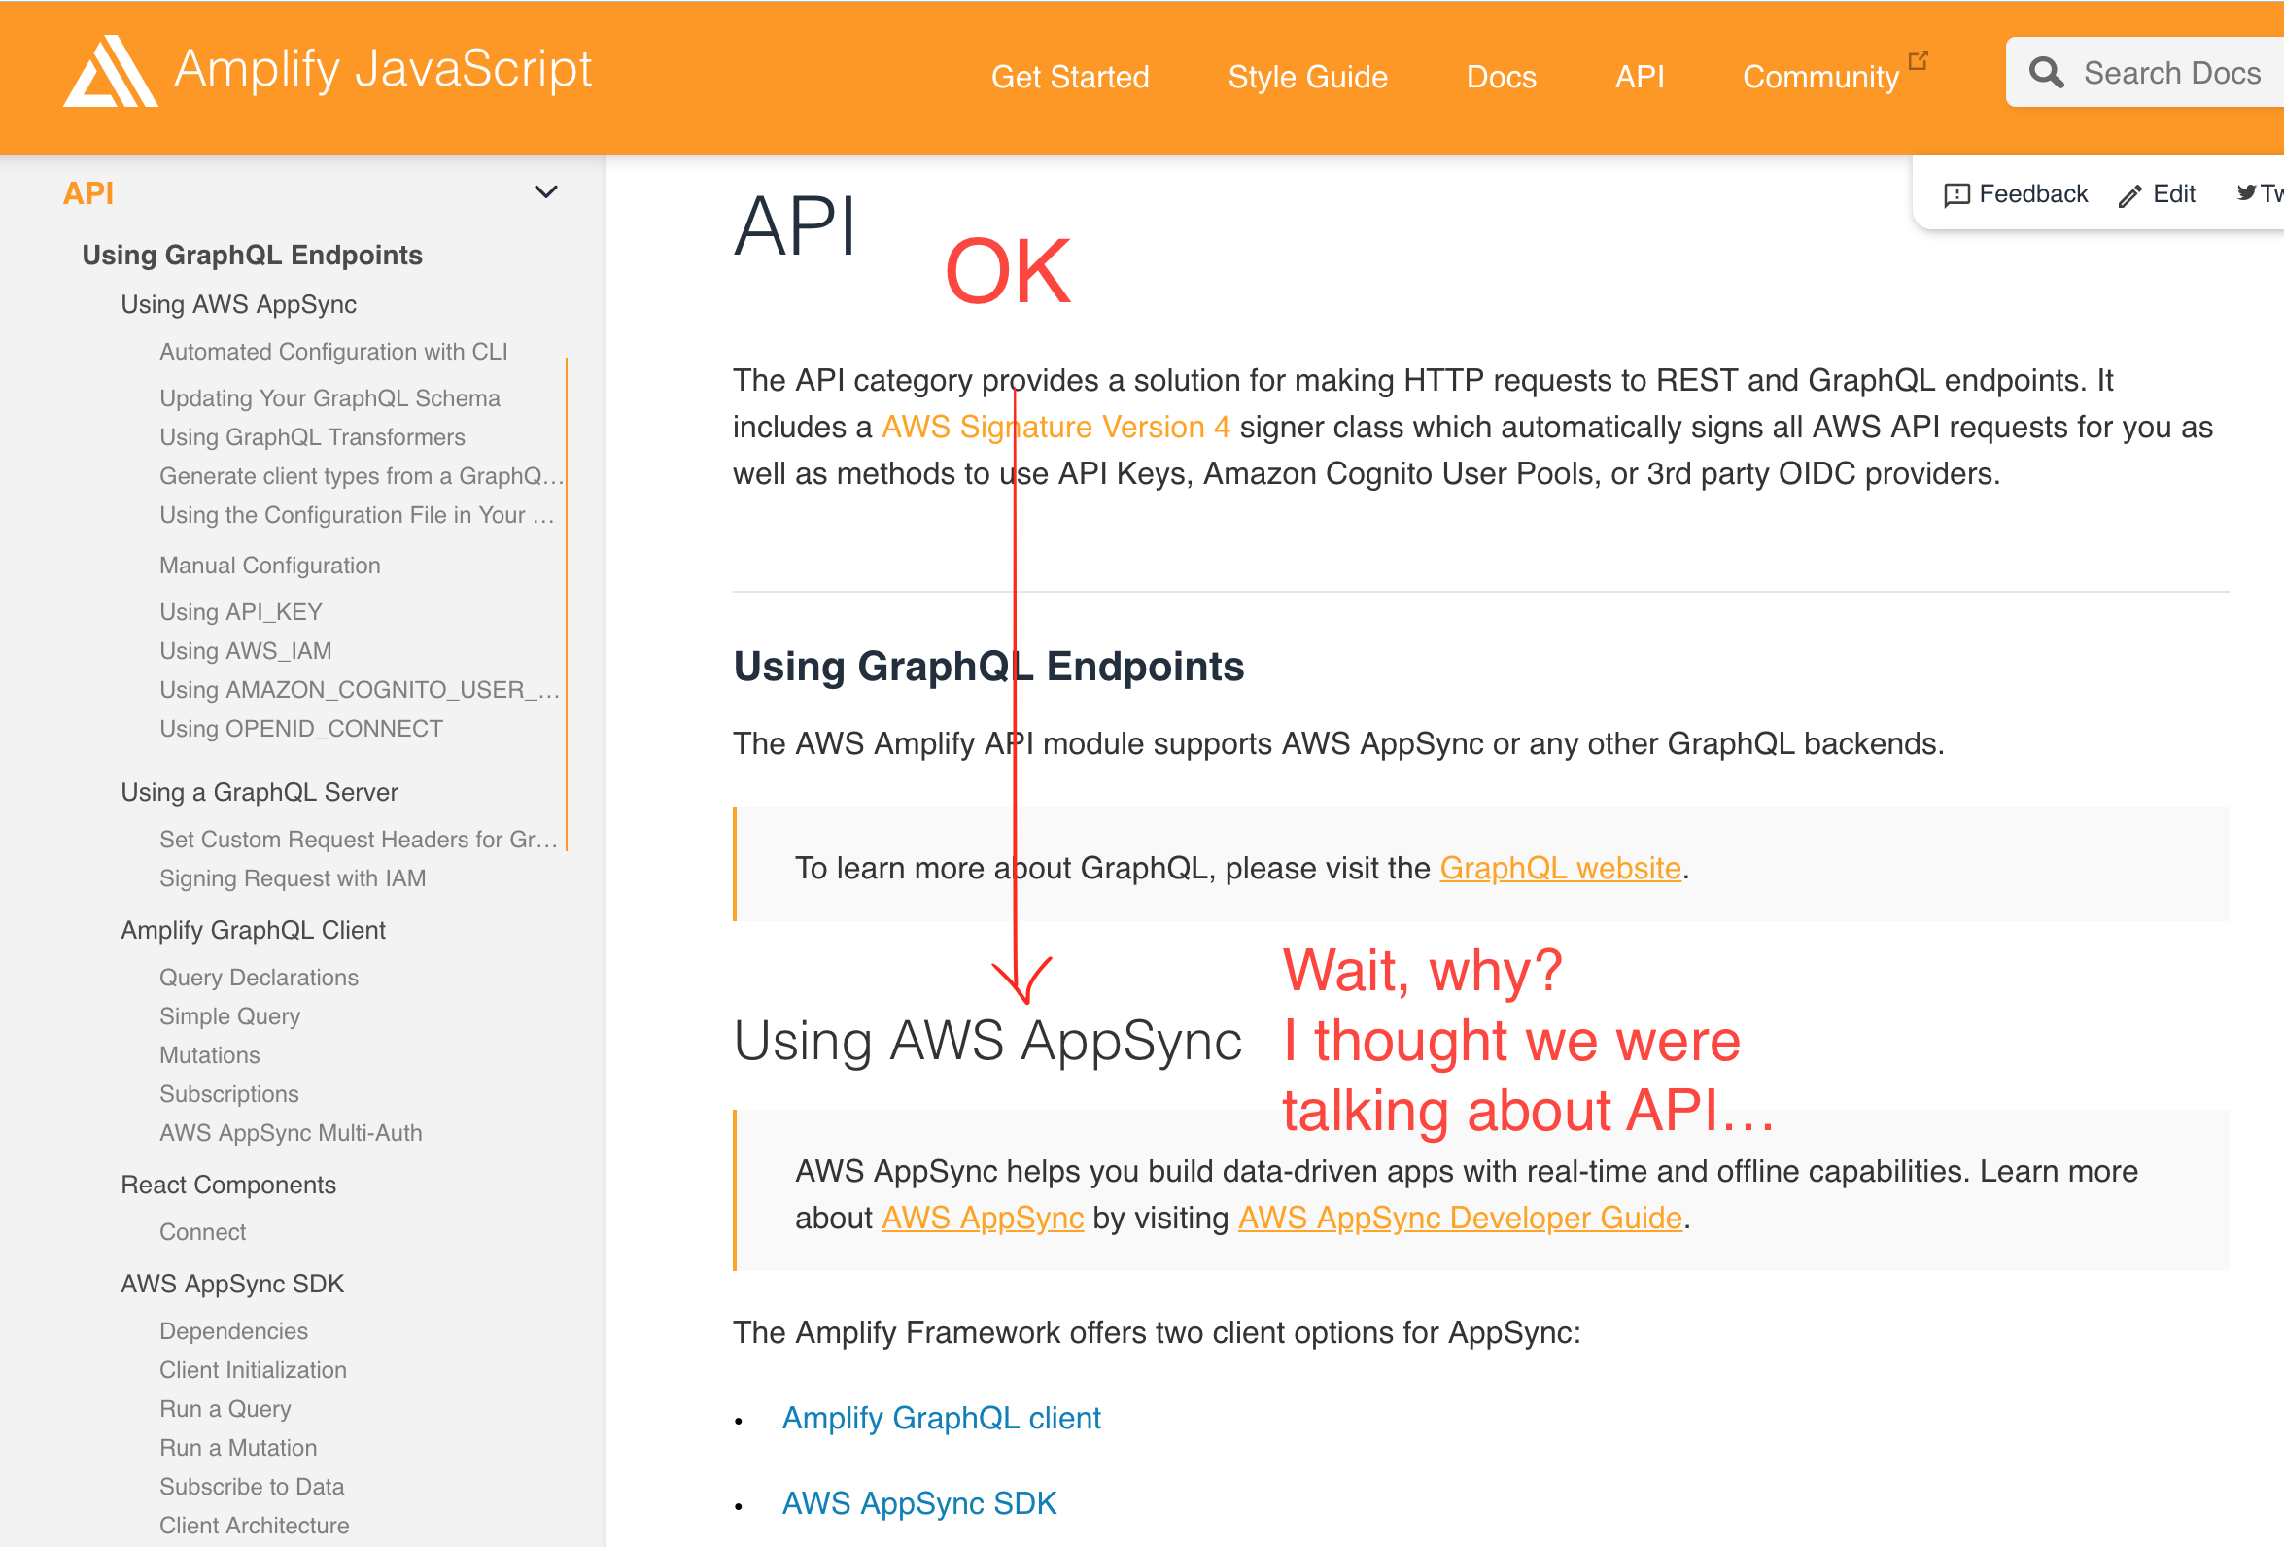Click the Edit pencil icon
The image size is (2284, 1547).
pos(2129,195)
